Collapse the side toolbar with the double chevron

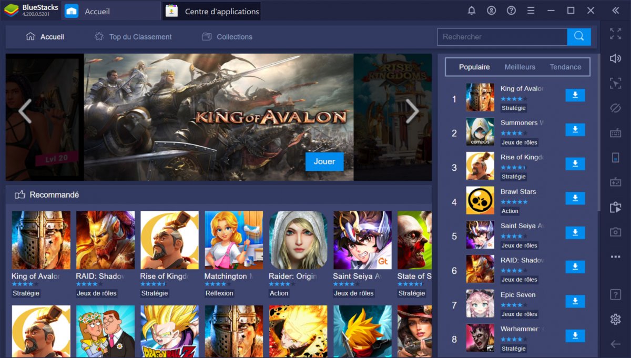point(615,11)
